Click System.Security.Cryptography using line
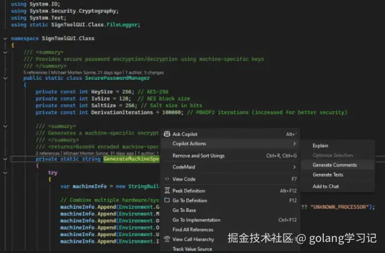Viewport: 385px width, 253px height. coord(65,11)
